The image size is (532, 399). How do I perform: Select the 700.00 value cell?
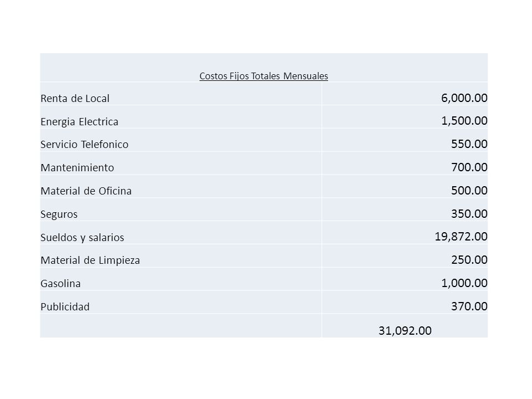coord(469,167)
